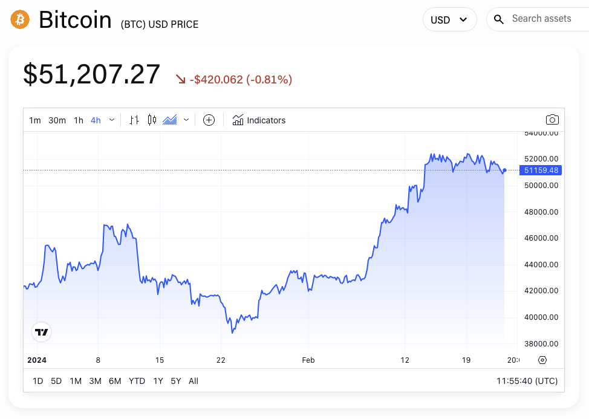Open the Indicators panel
The width and height of the screenshot is (589, 419).
coord(259,120)
